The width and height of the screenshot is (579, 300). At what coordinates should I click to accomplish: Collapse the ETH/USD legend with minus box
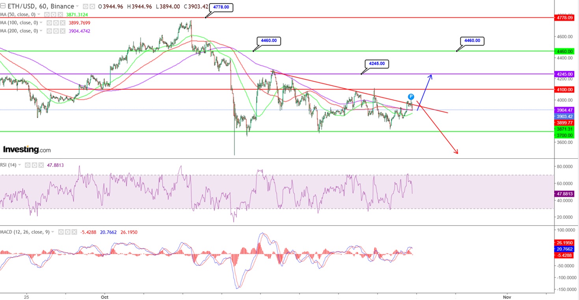(x=3, y=6)
